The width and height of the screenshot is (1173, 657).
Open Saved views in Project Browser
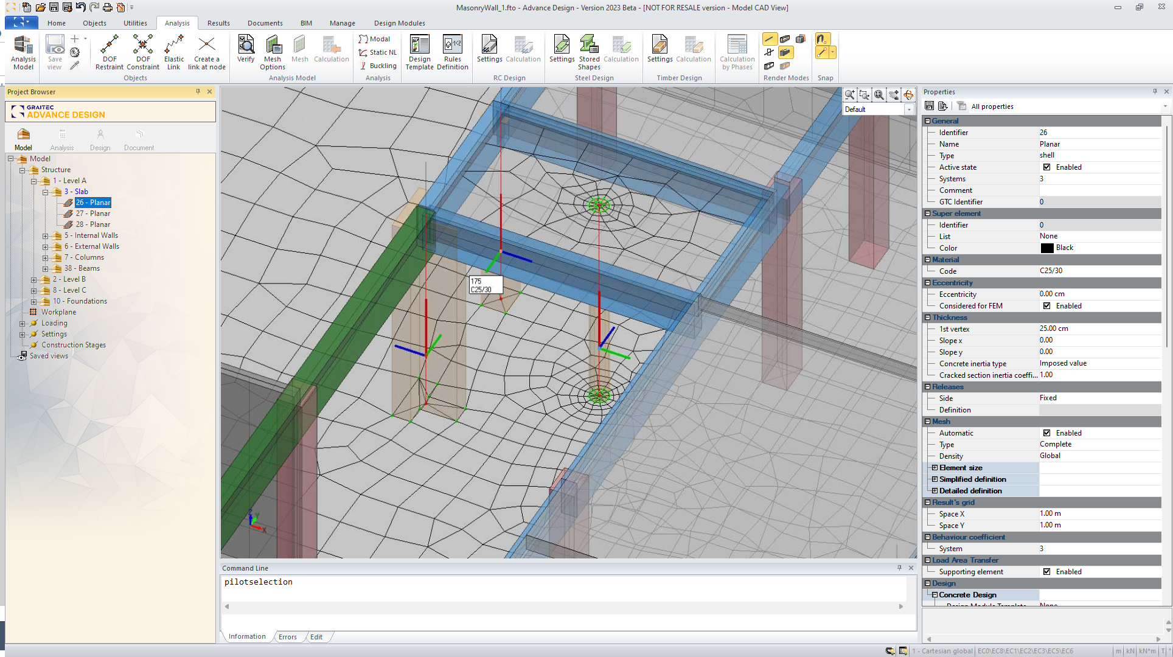pyautogui.click(x=49, y=356)
